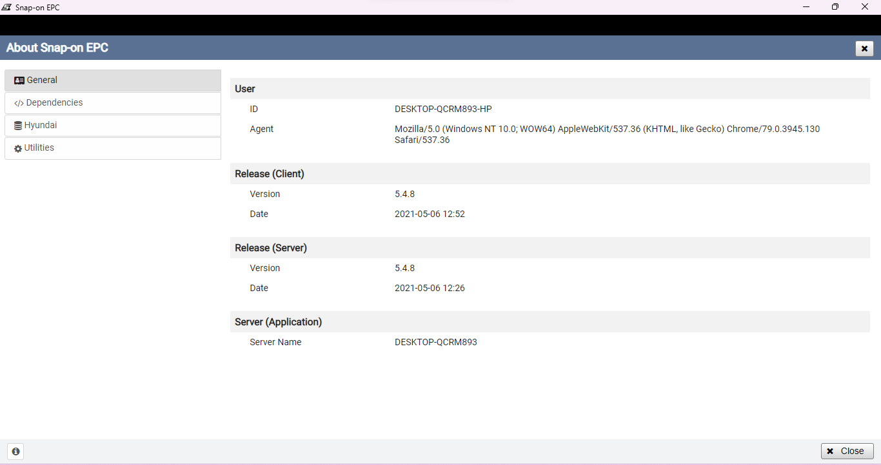Viewport: 881px width, 465px height.
Task: Switch to the Dependencies tab
Action: pyautogui.click(x=113, y=103)
